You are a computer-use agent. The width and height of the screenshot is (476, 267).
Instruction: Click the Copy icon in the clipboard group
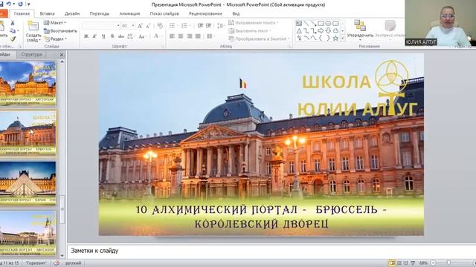(13, 31)
